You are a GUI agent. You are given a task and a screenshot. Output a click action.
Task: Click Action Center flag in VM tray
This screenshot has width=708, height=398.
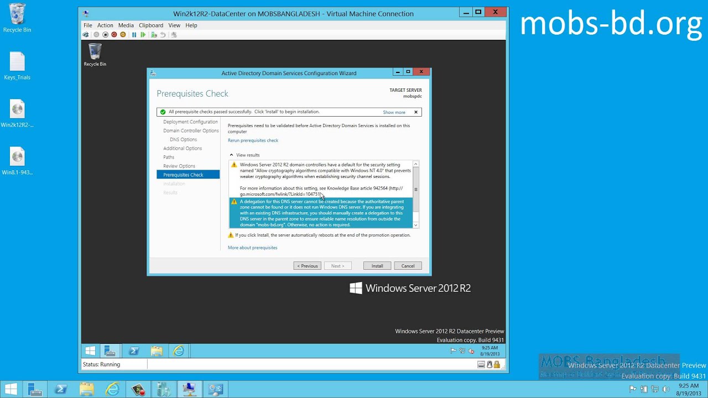pos(454,350)
